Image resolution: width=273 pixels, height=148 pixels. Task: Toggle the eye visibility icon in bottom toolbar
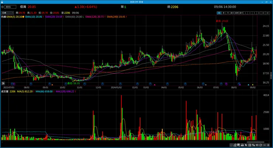pyautogui.click(x=257, y=145)
